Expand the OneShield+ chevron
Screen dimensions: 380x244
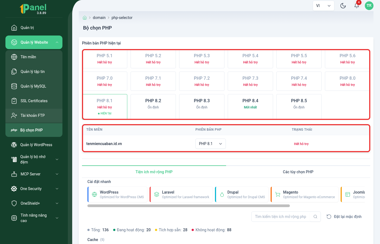click(x=57, y=203)
